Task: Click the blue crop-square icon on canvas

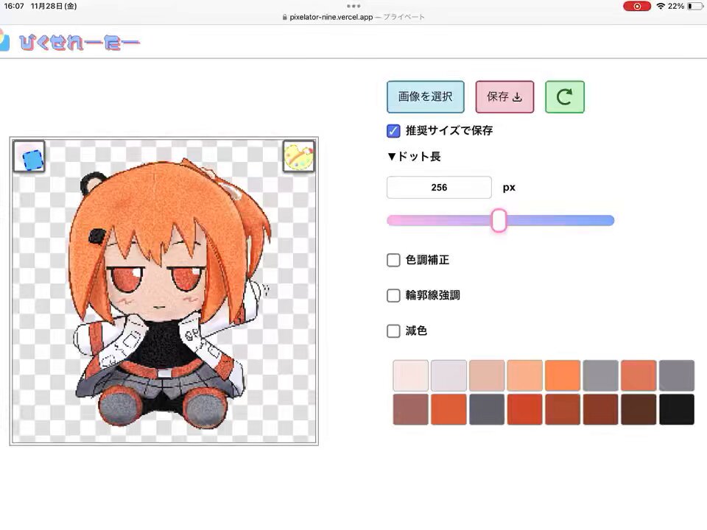Action: pos(29,156)
